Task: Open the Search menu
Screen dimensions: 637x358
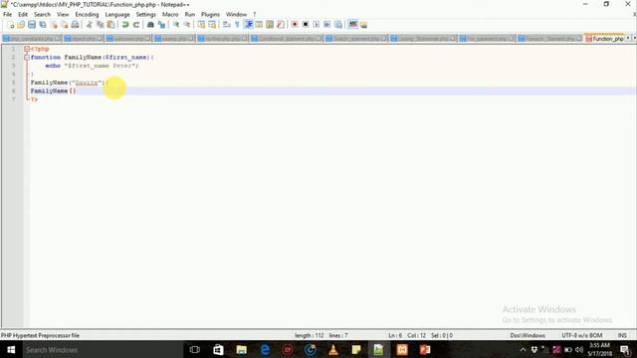Action: tap(42, 14)
